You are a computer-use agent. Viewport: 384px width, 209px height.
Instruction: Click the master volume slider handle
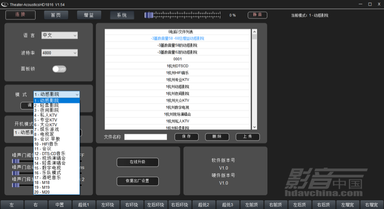click(149, 15)
